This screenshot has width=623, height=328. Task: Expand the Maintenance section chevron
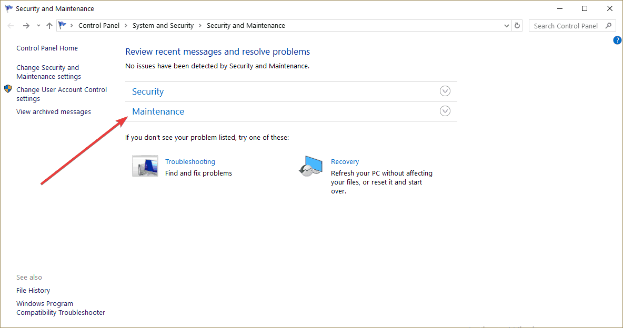445,111
